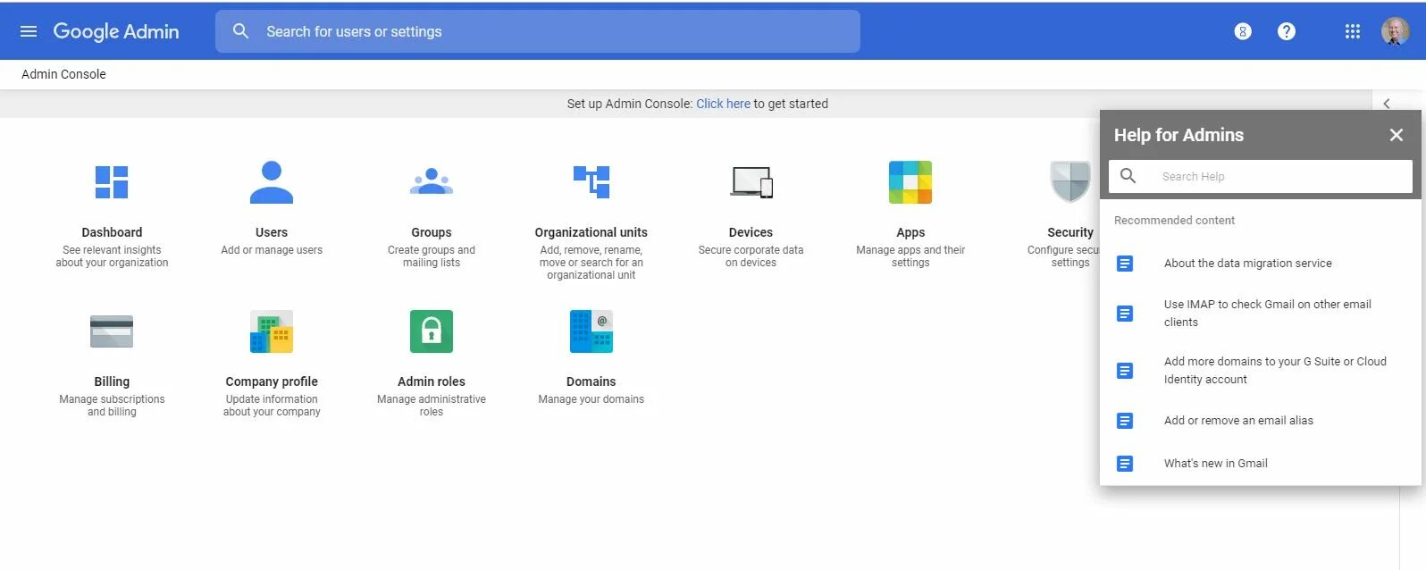1426x570 pixels.
Task: Click the Users title label
Action: click(x=272, y=232)
